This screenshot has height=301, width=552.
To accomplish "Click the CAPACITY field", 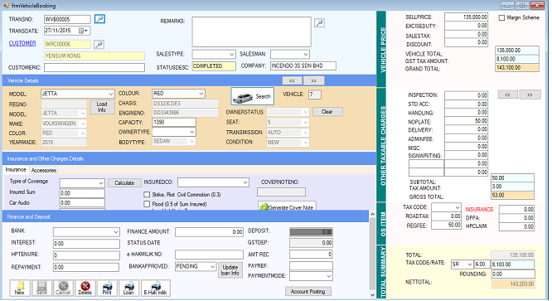I will [x=174, y=122].
